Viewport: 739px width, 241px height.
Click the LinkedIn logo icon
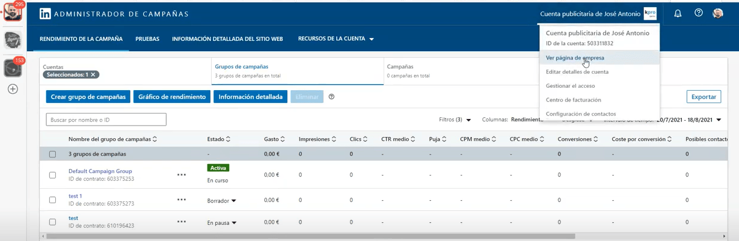tap(45, 14)
